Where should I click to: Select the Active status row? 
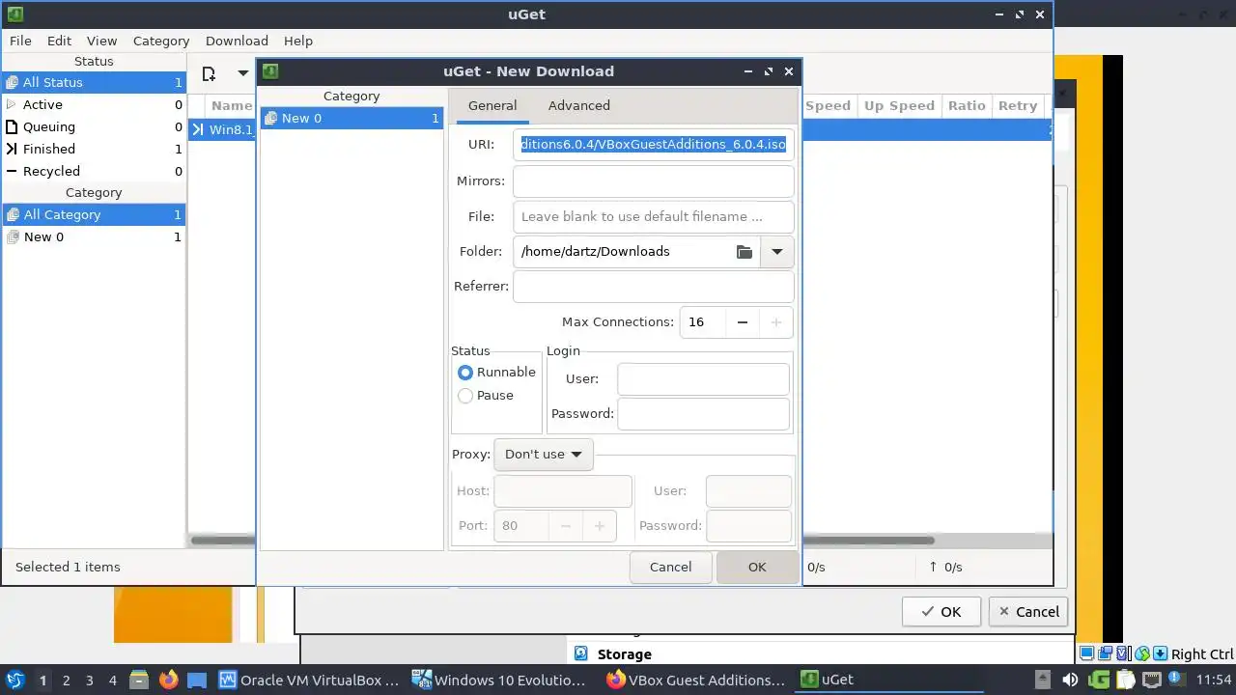(x=94, y=105)
